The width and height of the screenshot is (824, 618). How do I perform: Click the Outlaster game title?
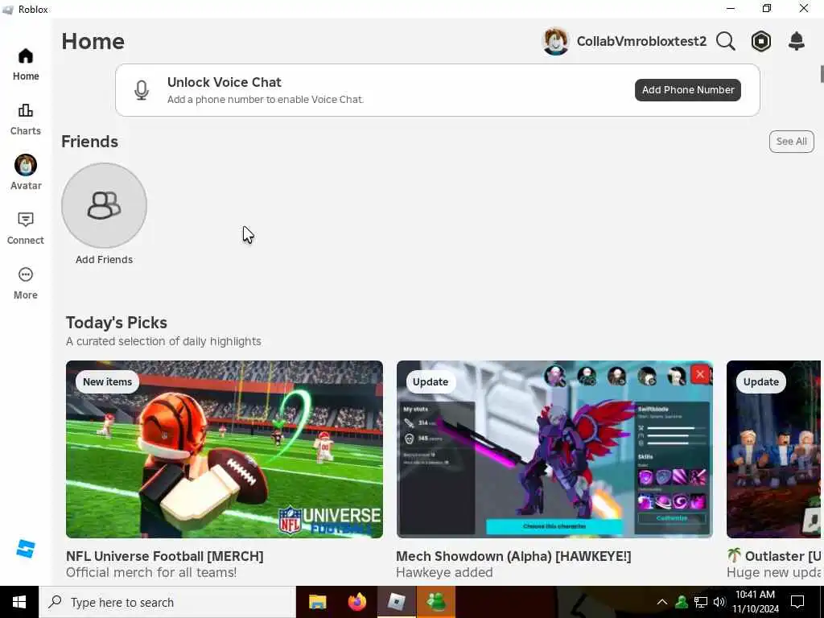775,556
